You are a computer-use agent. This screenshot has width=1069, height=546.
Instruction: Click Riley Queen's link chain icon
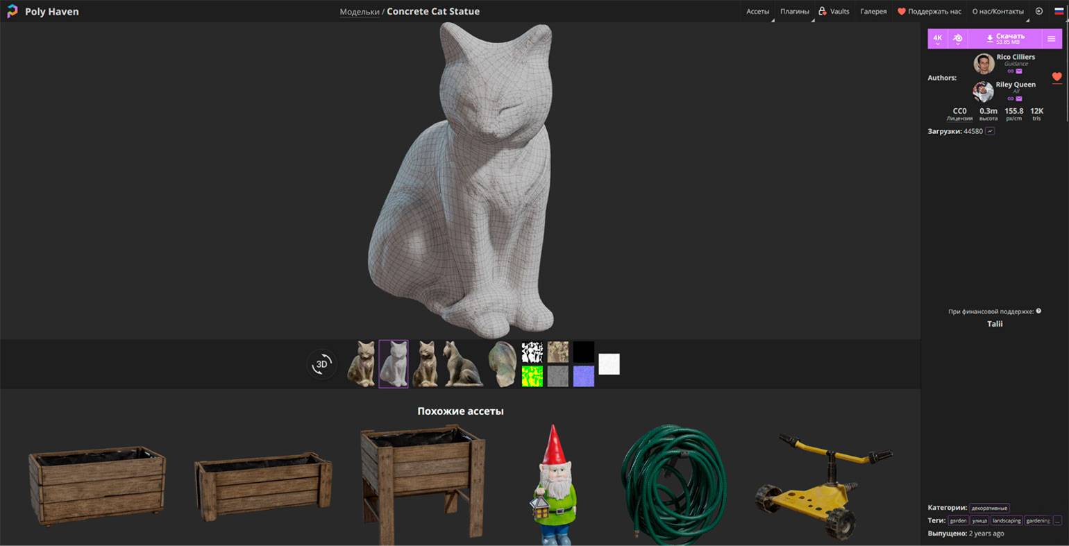pos(1011,99)
